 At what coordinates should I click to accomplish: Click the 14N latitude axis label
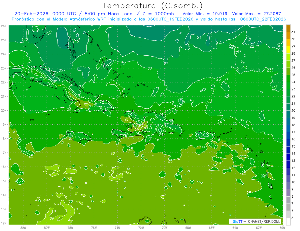[x=3, y=195]
